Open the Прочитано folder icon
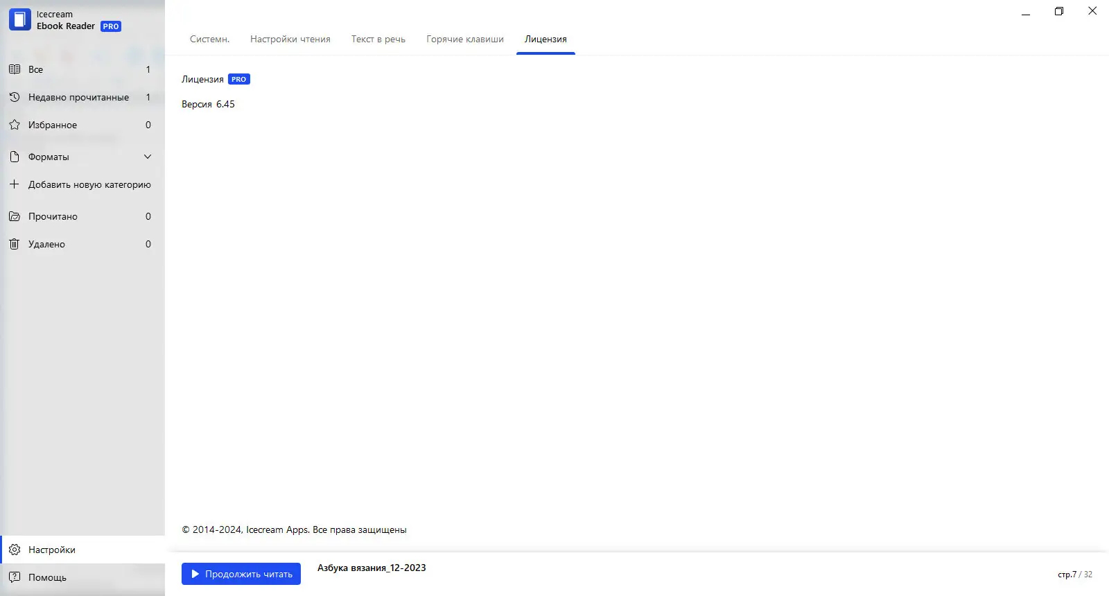Screen dimensions: 1109x596 (x=15, y=216)
